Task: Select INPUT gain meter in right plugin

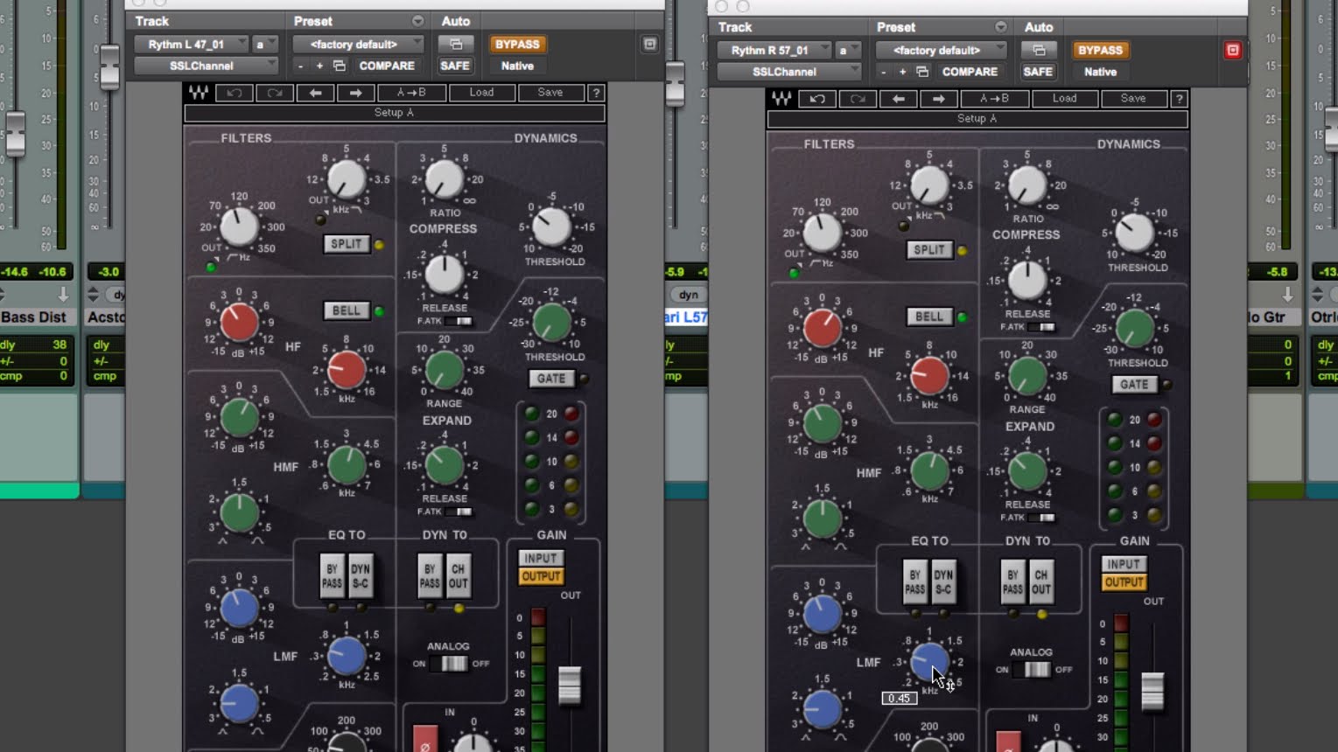Action: point(1124,564)
